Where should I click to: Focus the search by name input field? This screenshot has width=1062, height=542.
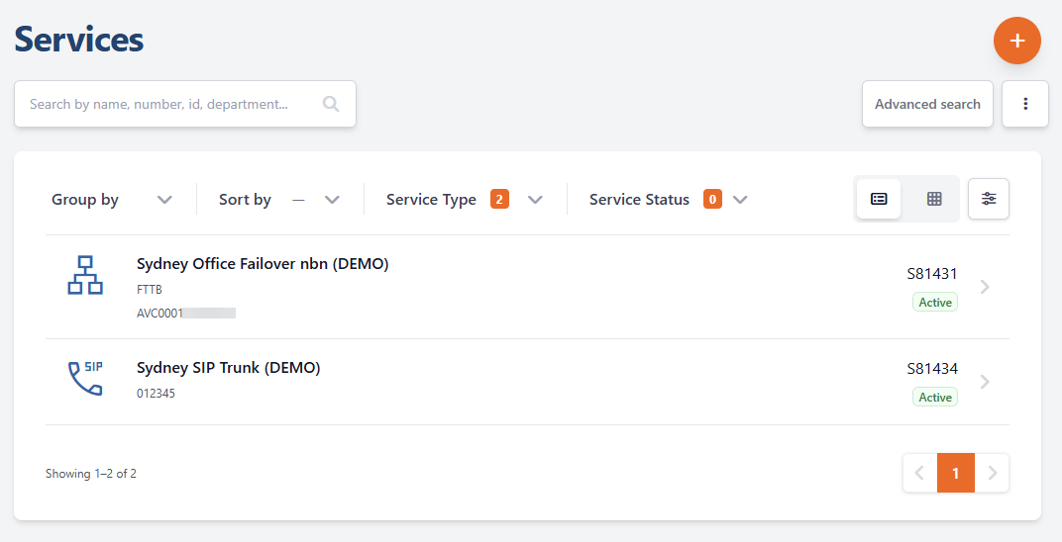point(185,104)
